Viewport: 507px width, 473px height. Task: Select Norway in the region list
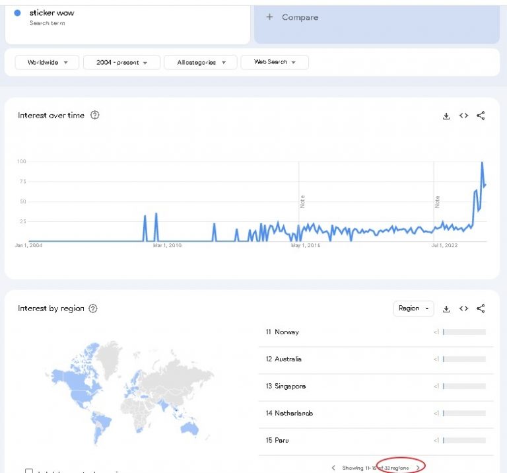click(376, 332)
